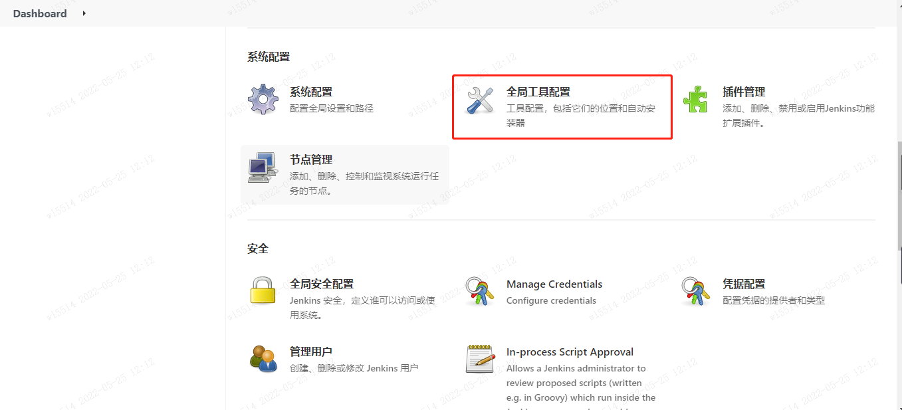Image resolution: width=902 pixels, height=410 pixels.
Task: Open the Dashboard breadcrumb link
Action: pyautogui.click(x=40, y=13)
